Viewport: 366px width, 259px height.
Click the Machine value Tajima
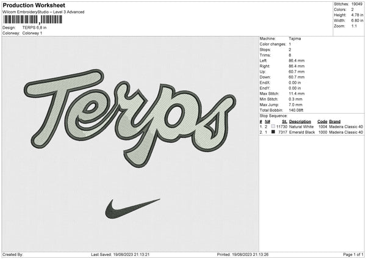[x=295, y=38]
